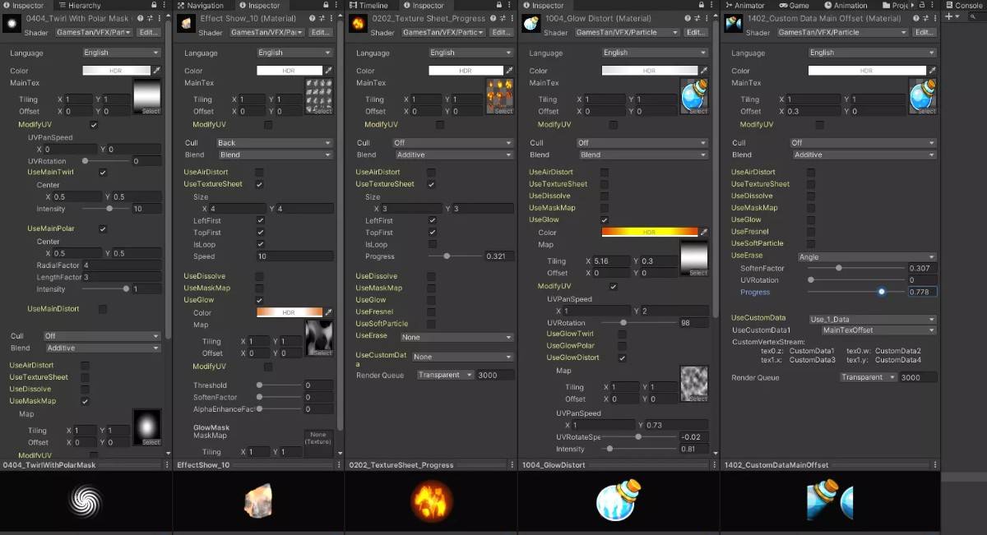
Task: Click Edit... button for 1004_Glow Distort shader
Action: click(x=696, y=33)
